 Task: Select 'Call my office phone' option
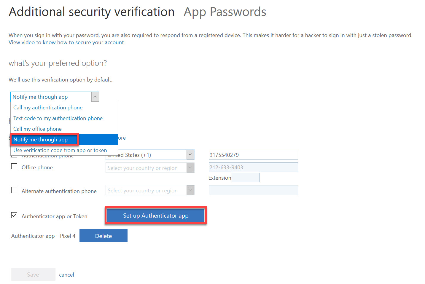coord(37,129)
